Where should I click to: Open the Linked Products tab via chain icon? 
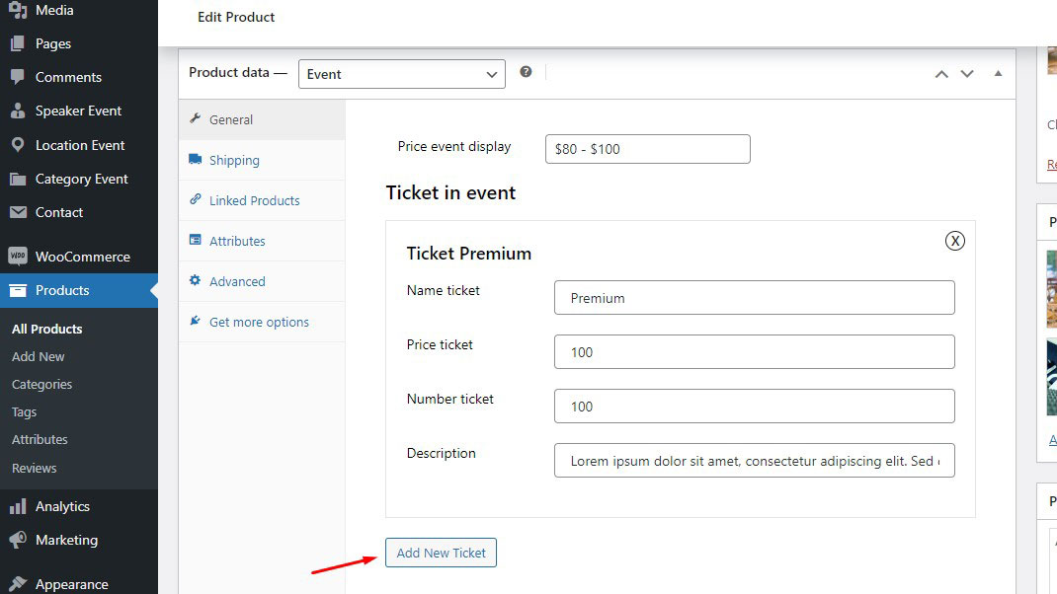[198, 200]
